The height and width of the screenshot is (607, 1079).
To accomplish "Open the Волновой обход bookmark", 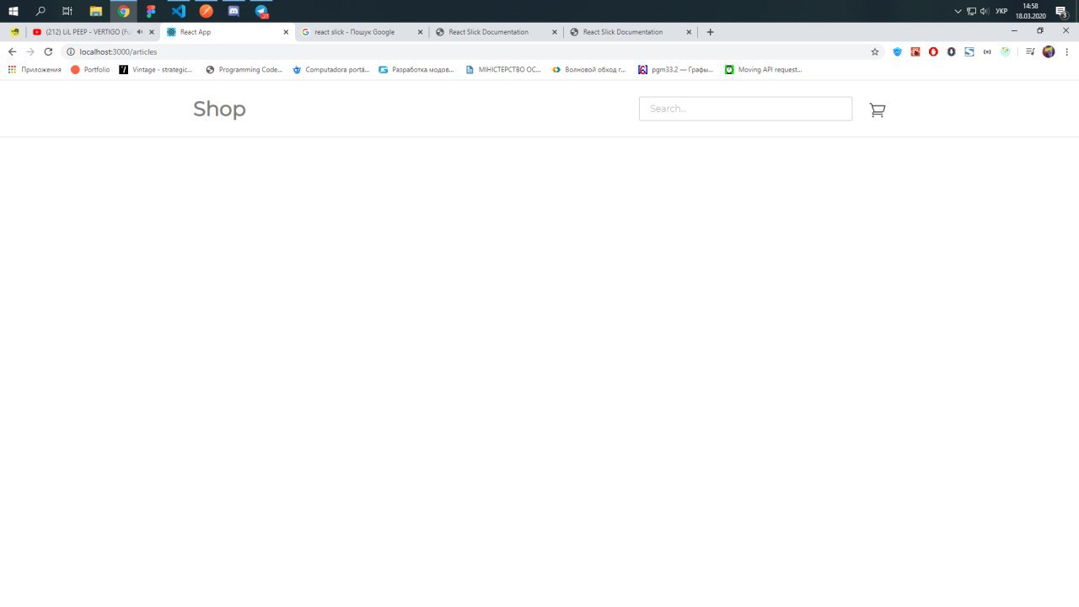I will click(589, 70).
